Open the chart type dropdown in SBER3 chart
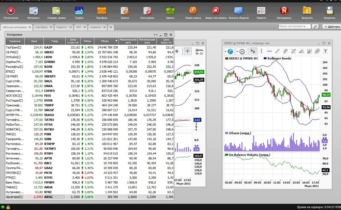Viewport: 341px width, 210px height. 229,51
